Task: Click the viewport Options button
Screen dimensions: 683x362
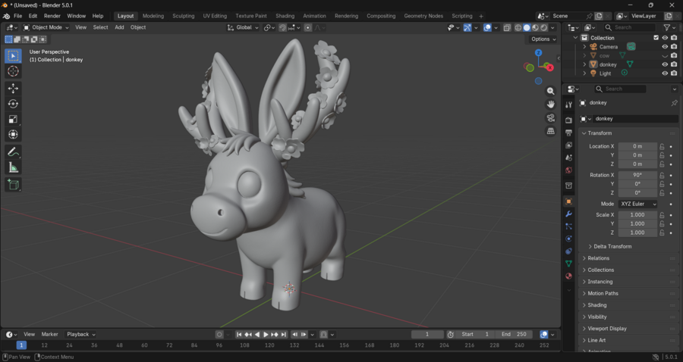Action: coord(543,39)
